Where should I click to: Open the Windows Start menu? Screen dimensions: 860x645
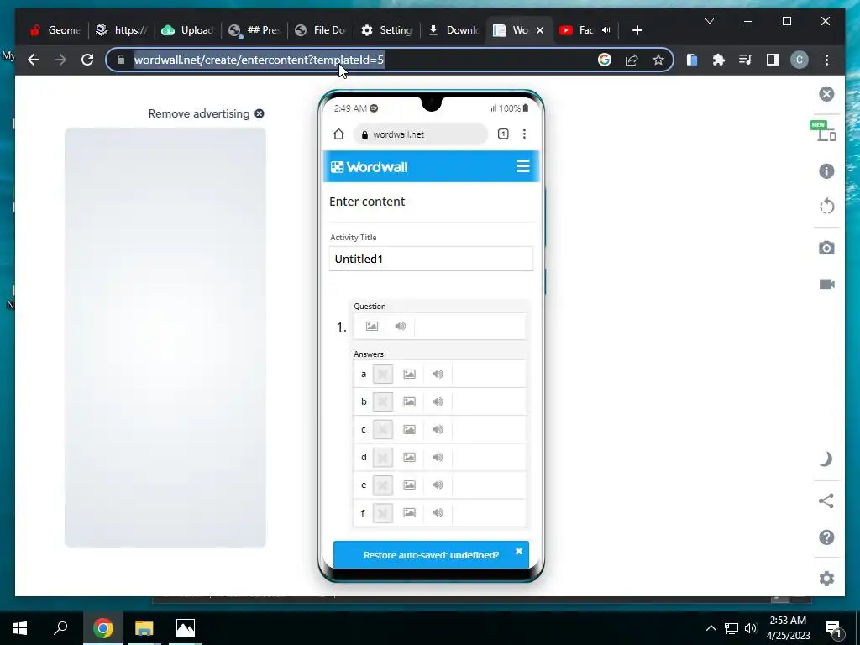20,628
